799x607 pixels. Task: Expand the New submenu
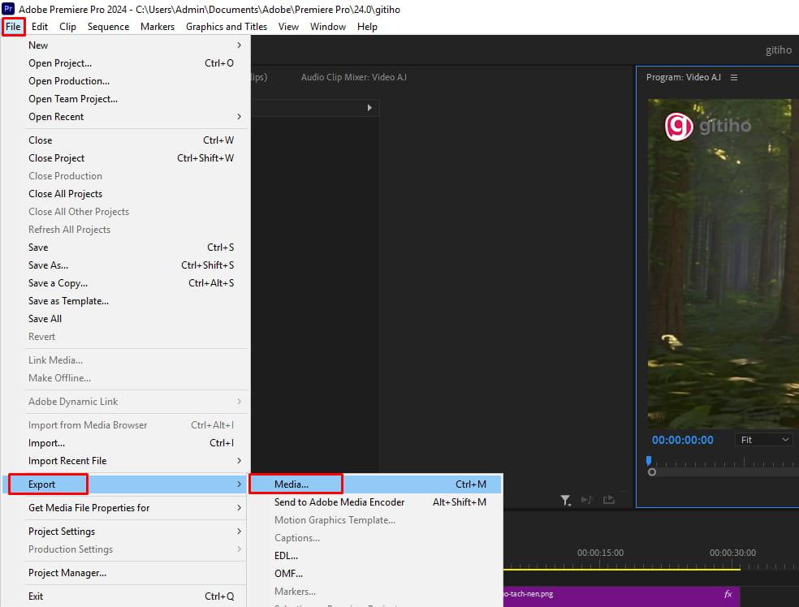(x=38, y=45)
